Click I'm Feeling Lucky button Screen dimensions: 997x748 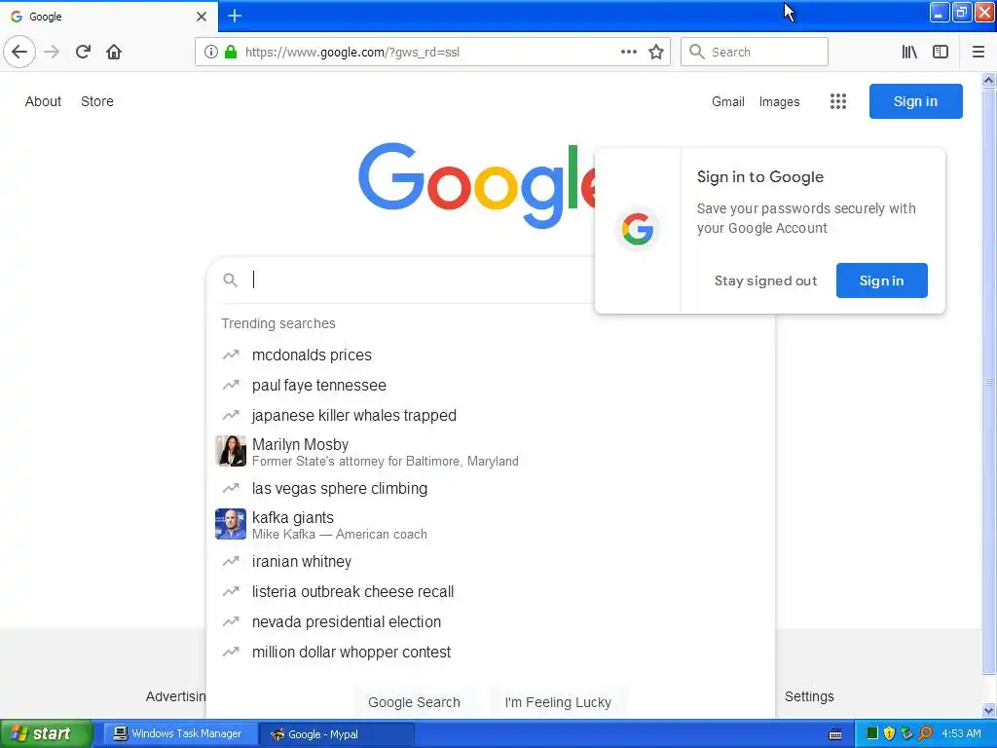[558, 702]
